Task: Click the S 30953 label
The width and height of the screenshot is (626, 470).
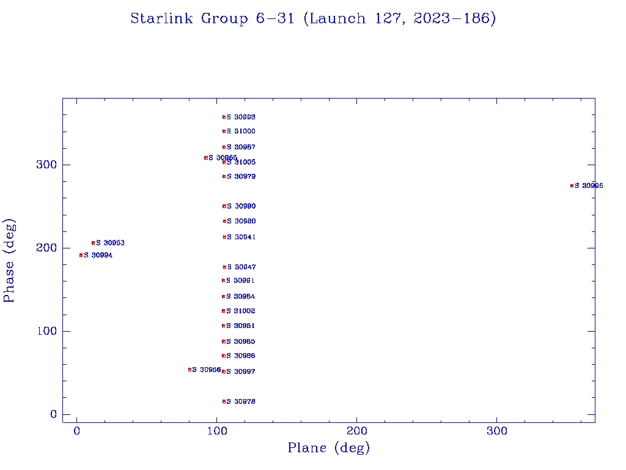Action: click(110, 243)
